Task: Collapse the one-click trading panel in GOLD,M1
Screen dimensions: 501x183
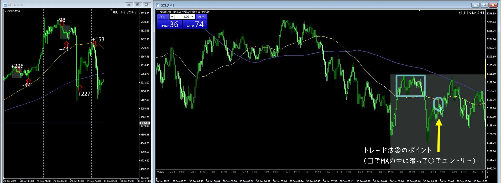Action: [x=158, y=12]
